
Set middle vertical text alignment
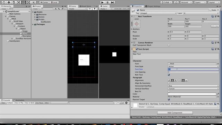tap(183, 80)
